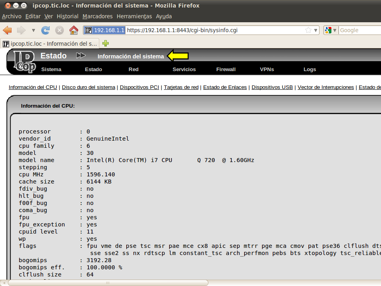
Task: Open the search engine selector dropdown
Action: [x=331, y=30]
